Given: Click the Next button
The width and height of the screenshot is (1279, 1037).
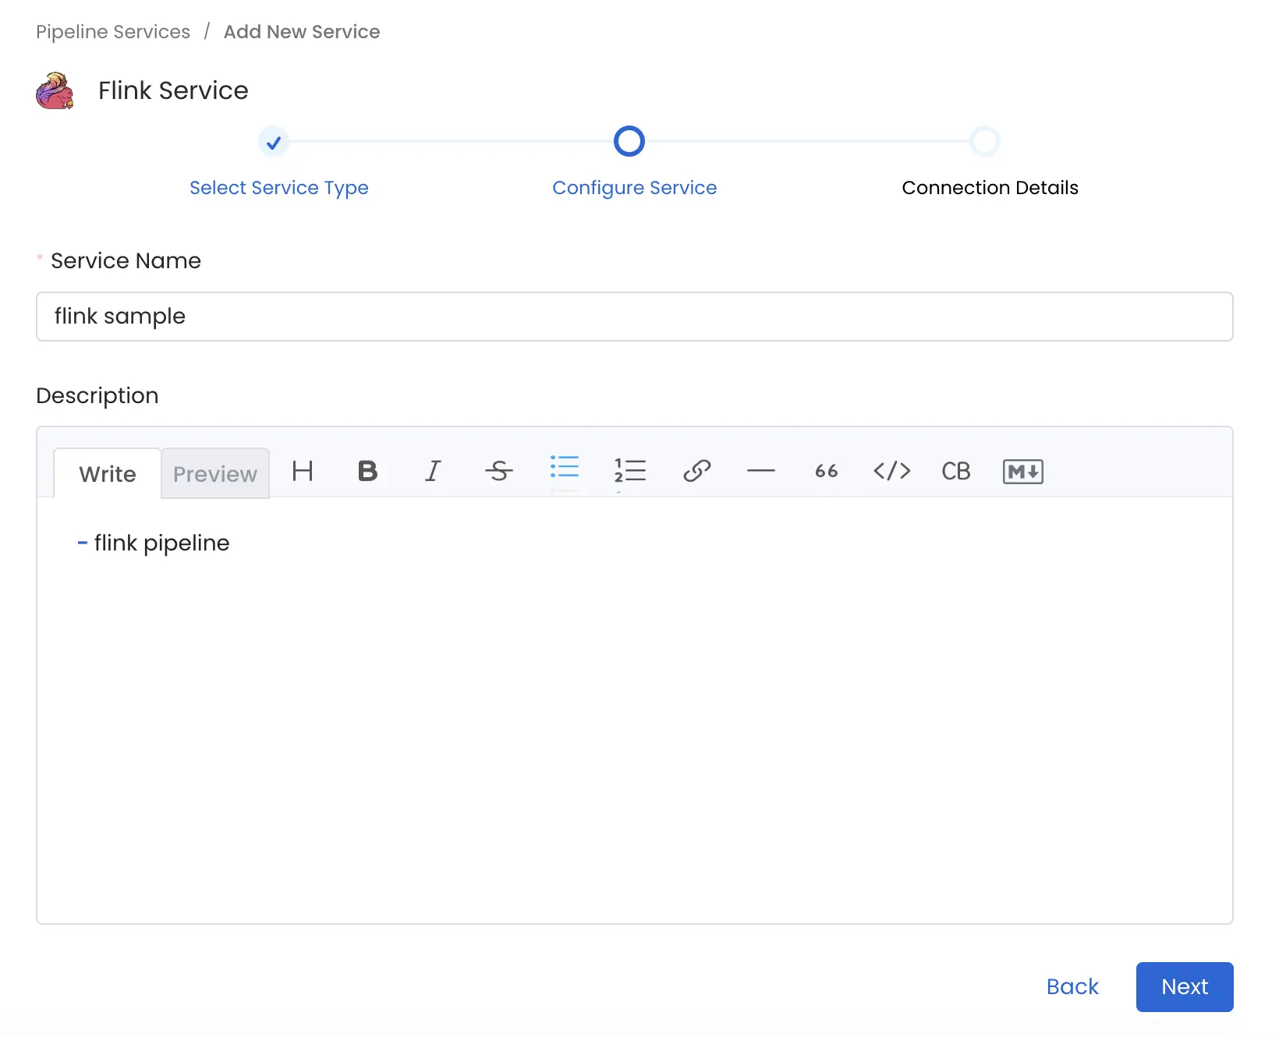Looking at the screenshot, I should [1184, 987].
